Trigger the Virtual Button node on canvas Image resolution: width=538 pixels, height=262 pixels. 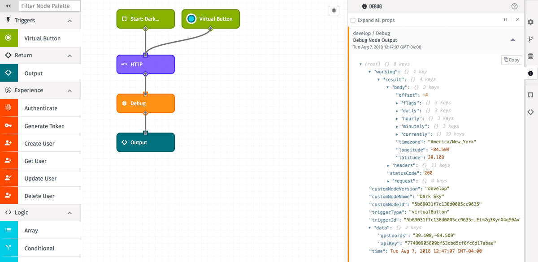pos(191,19)
